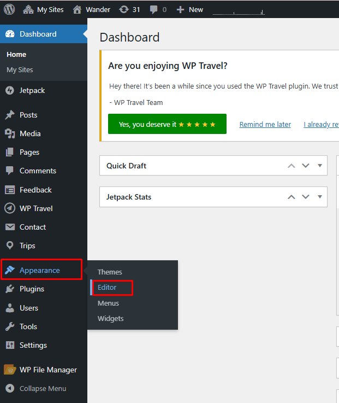Screen dimensions: 339x403
Task: Click the stats sparkline in admin bar
Action: coord(239,13)
